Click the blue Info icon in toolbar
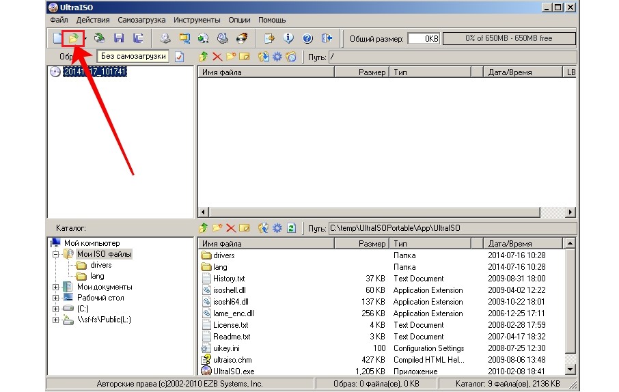 (288, 38)
